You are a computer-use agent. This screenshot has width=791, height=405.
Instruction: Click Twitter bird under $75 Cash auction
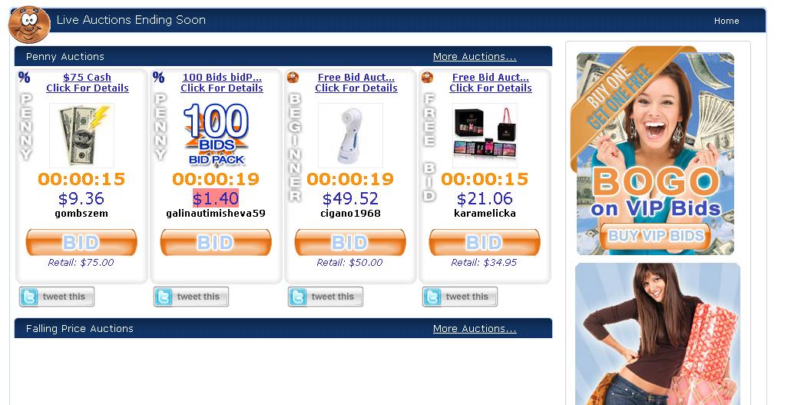[28, 297]
